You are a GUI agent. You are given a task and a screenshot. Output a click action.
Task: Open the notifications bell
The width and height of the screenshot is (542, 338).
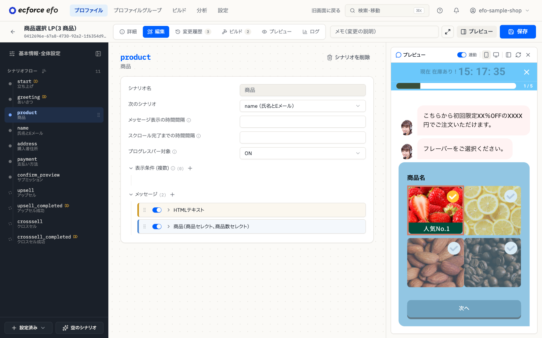(x=456, y=11)
